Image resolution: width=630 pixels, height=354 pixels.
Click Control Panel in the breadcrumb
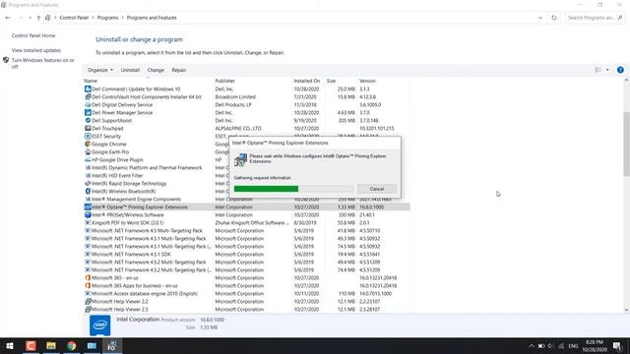pos(74,18)
